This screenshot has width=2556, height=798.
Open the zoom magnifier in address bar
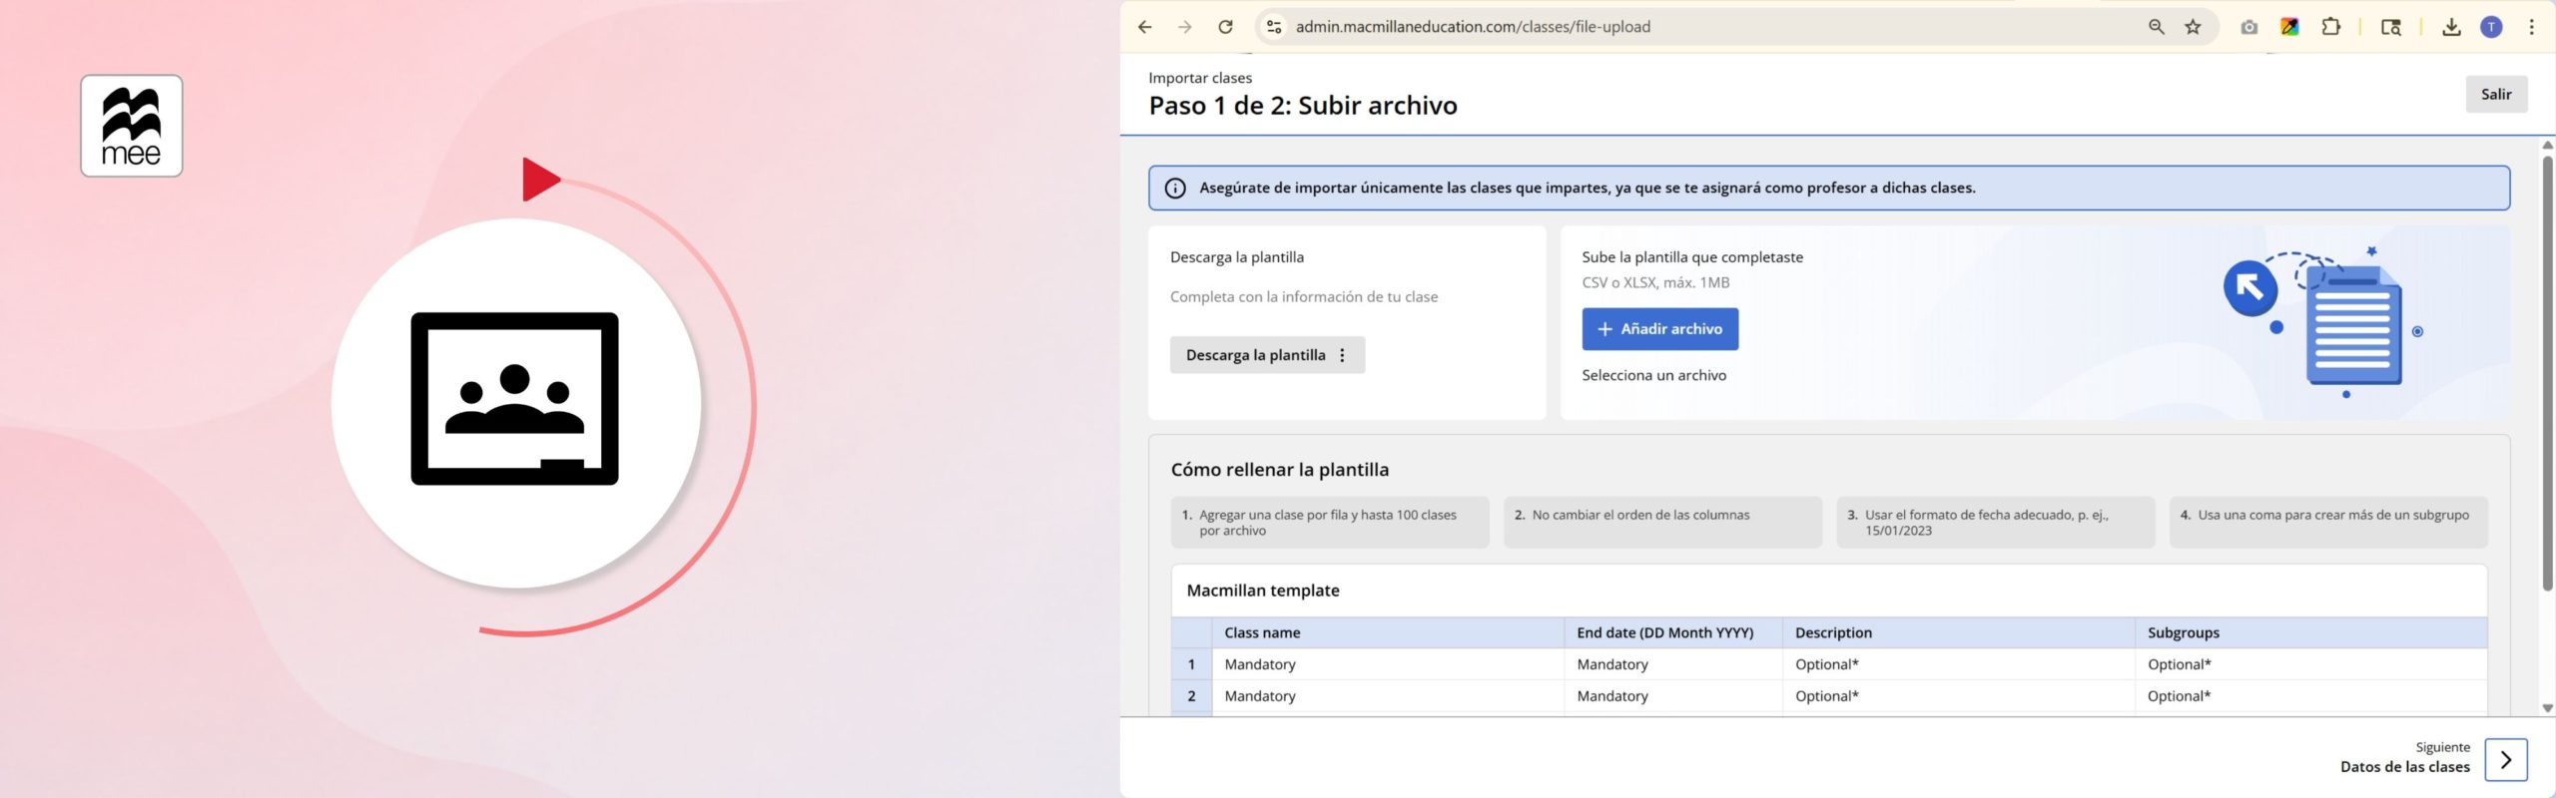click(2157, 27)
